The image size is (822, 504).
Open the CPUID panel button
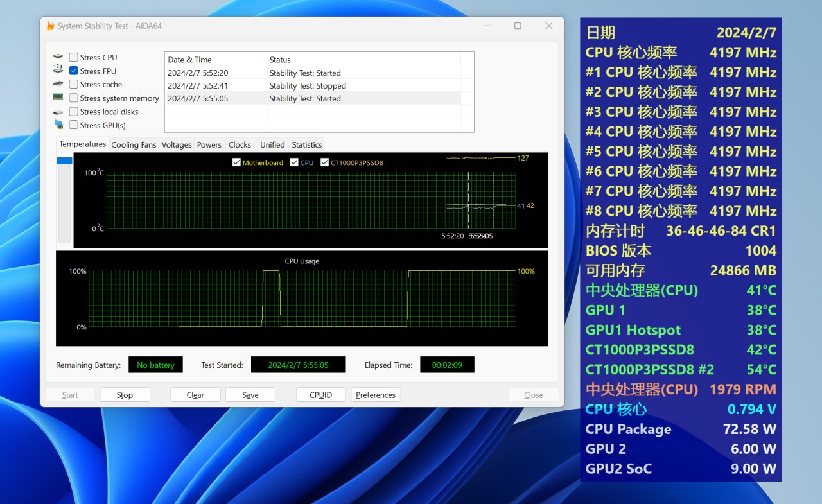[x=321, y=395]
